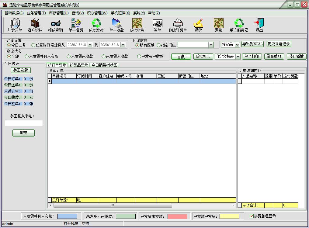Screen dimensions: 309x228
Task: Click the 单一发货 single shipment icon
Action: pos(76,25)
